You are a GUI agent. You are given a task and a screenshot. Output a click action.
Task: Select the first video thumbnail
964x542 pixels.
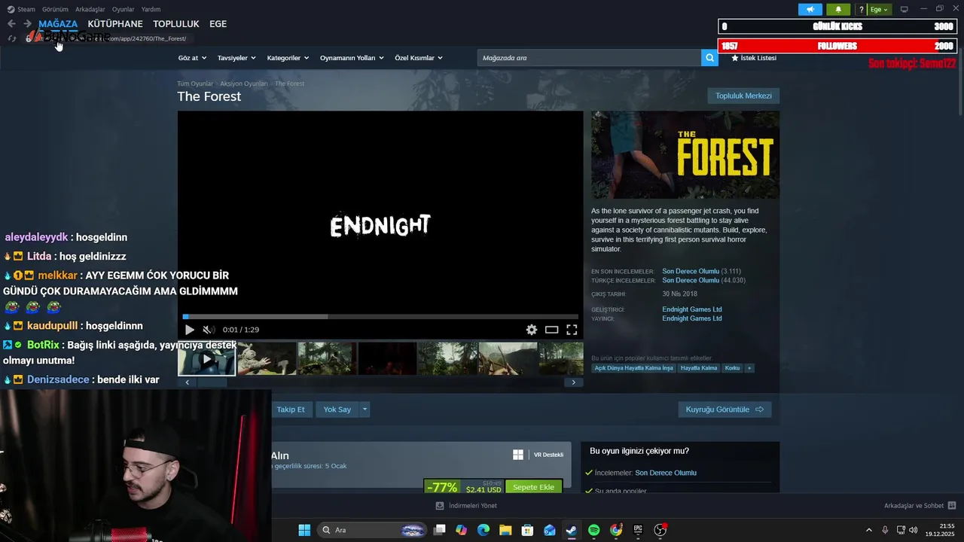click(x=206, y=358)
